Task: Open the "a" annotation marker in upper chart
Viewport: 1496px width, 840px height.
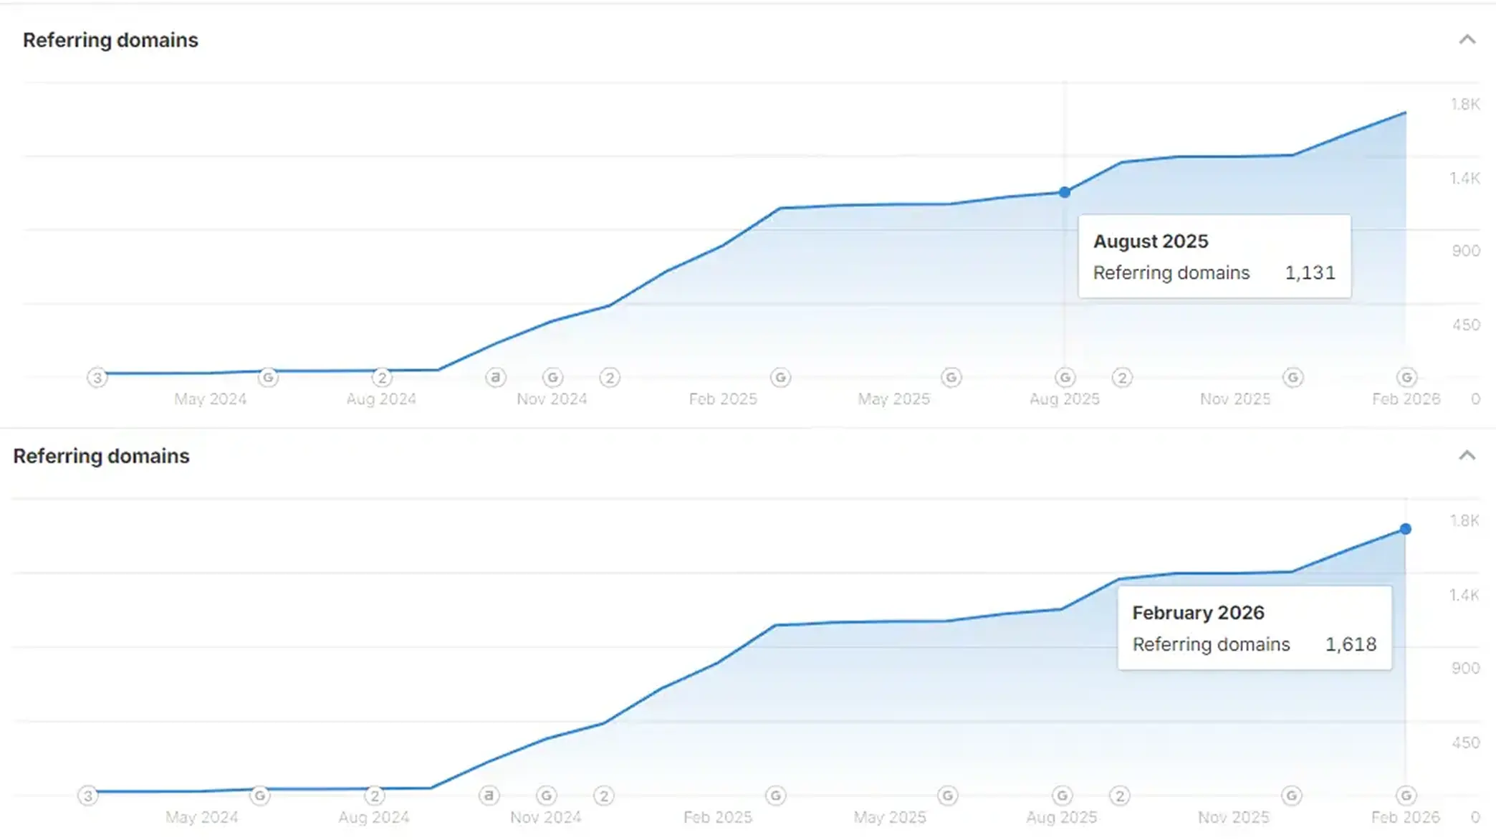Action: (x=496, y=377)
